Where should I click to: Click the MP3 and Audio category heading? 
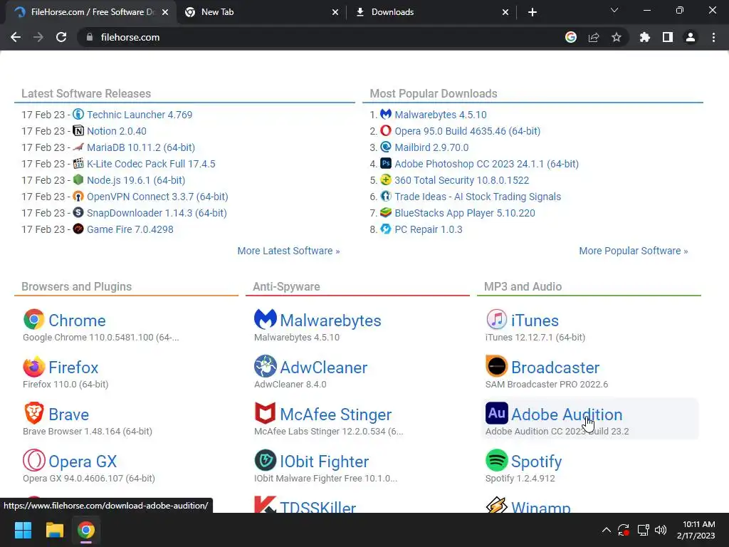[x=523, y=286]
